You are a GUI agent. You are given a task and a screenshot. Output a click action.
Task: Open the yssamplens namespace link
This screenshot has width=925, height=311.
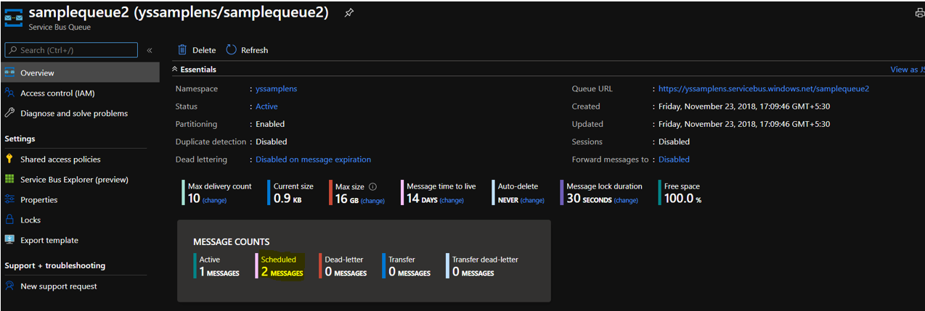[276, 89]
